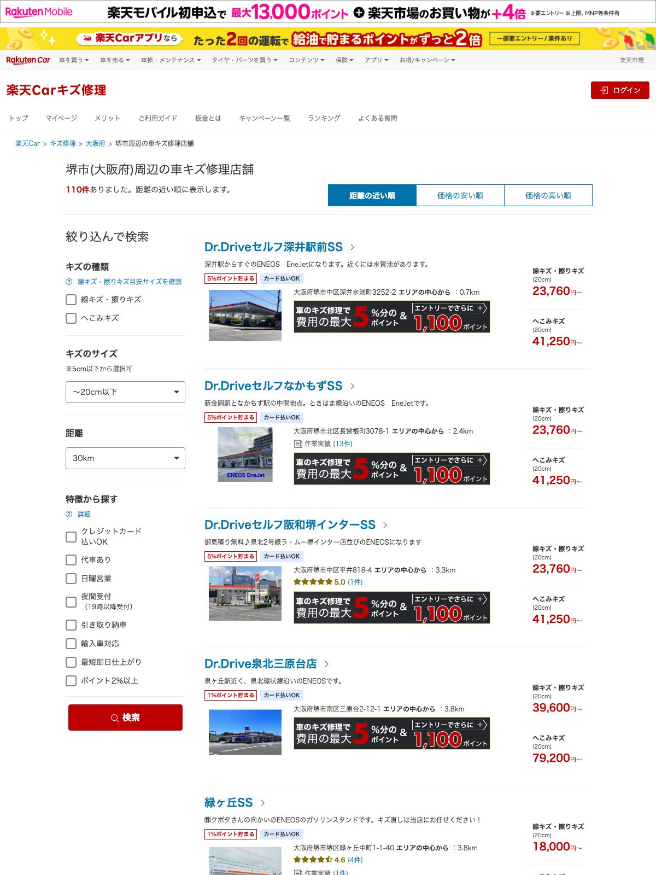Open 線キズ・擦りキズ目安サイズを確認 link
Screen dimensions: 656x875
130,282
